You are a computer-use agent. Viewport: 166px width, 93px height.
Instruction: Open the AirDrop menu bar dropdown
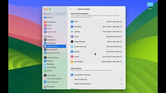[x=112, y=32]
